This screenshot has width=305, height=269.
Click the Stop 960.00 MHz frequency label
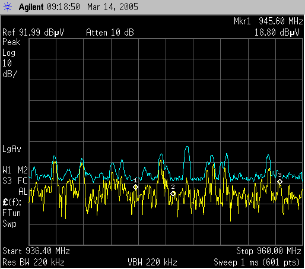pyautogui.click(x=269, y=251)
